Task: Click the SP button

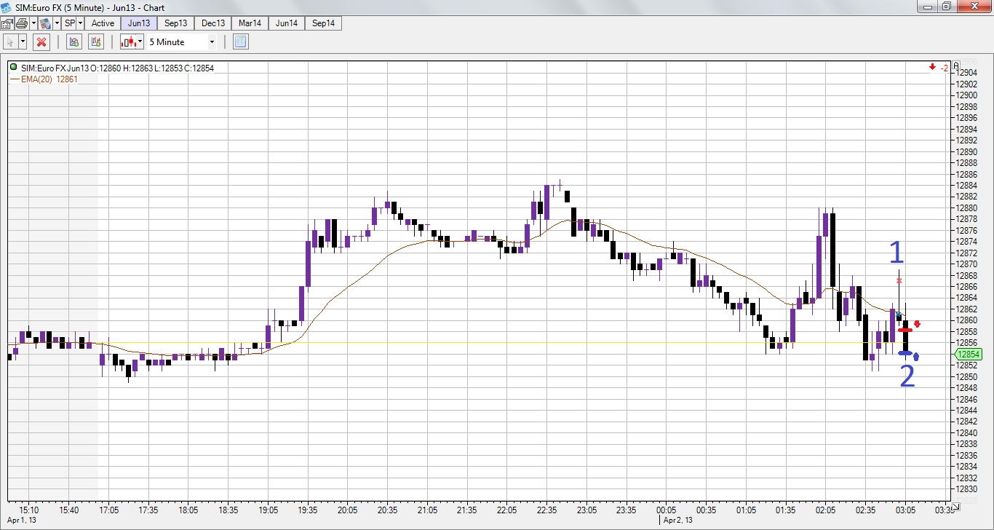Action: point(70,23)
